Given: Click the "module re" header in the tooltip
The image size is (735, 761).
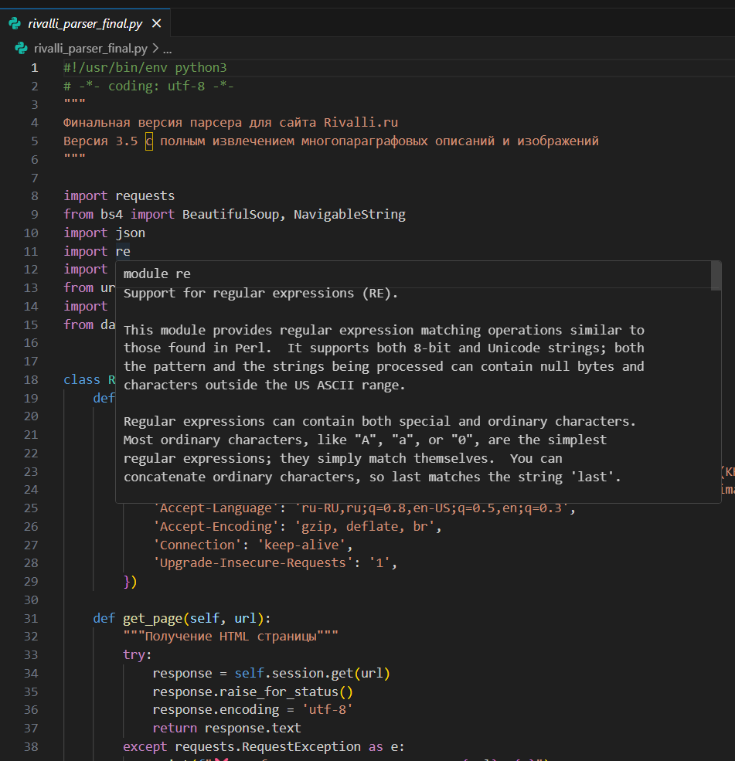Looking at the screenshot, I should 157,274.
